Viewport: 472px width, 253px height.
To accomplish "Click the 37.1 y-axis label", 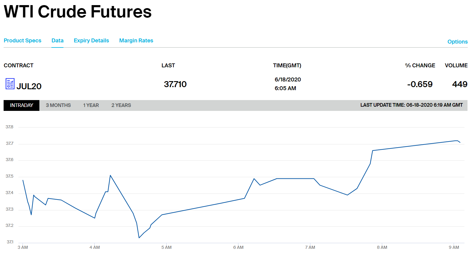I will pyautogui.click(x=10, y=242).
